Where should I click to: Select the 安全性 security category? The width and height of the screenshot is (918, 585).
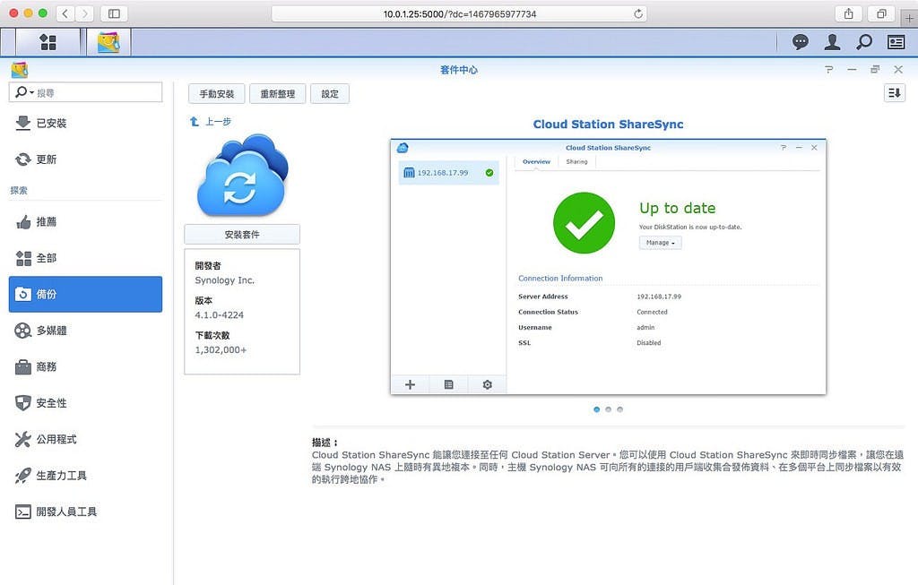pos(85,403)
